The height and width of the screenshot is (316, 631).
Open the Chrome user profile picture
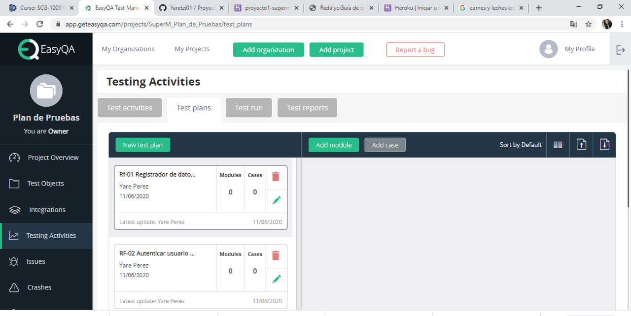[607, 24]
